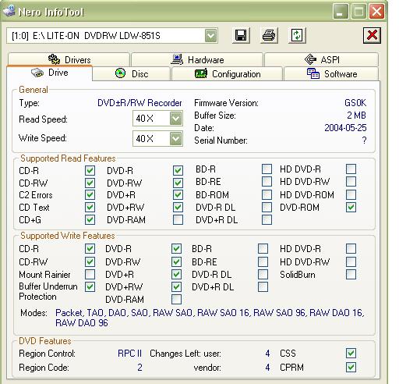Toggle Buffer Underrun Protection checkbox
This screenshot has height=384, width=399.
90,287
